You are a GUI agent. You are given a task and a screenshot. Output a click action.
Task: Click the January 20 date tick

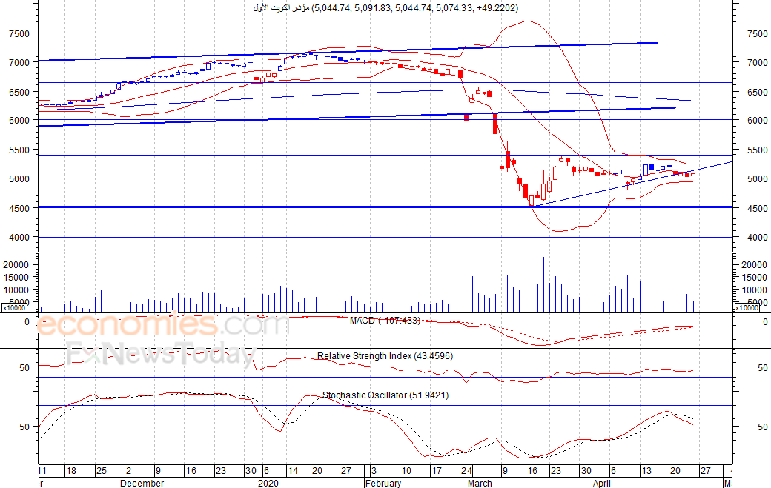pos(317,471)
